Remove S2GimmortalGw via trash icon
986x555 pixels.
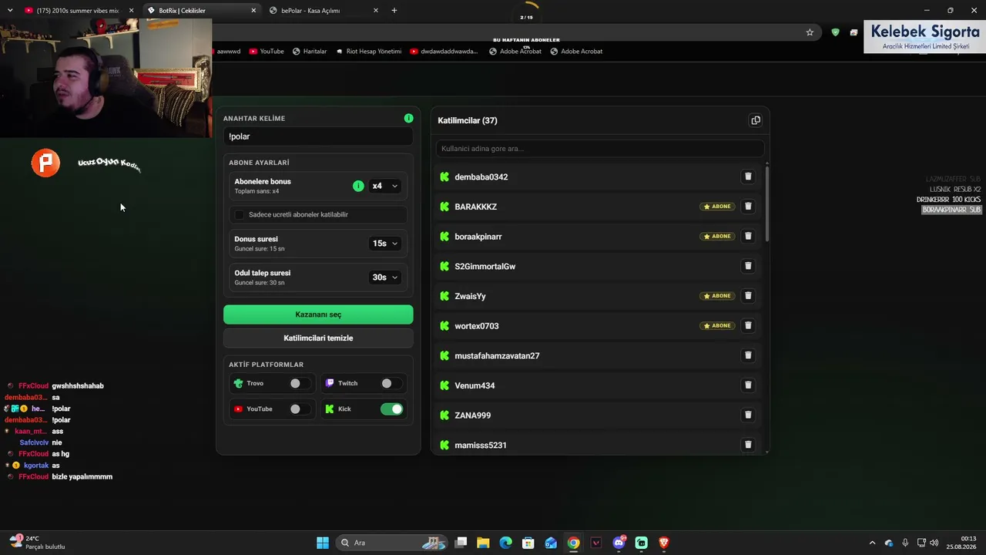coord(747,266)
